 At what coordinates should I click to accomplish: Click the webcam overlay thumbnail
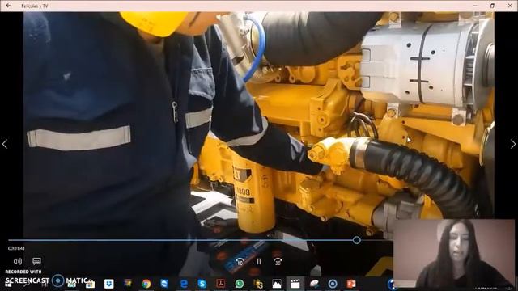tap(453, 254)
